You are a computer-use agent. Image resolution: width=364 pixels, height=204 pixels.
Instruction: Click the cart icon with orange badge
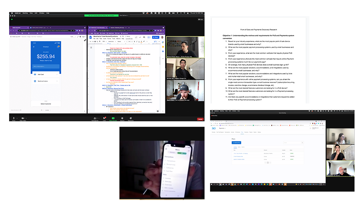coord(58,47)
